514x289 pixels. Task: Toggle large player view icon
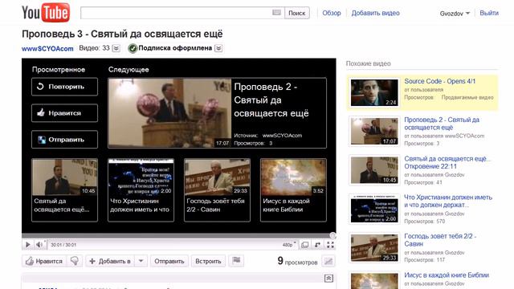point(305,245)
